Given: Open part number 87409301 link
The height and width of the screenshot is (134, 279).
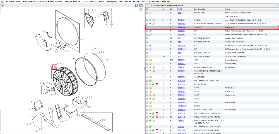Looking at the screenshot, I should 182,20.
